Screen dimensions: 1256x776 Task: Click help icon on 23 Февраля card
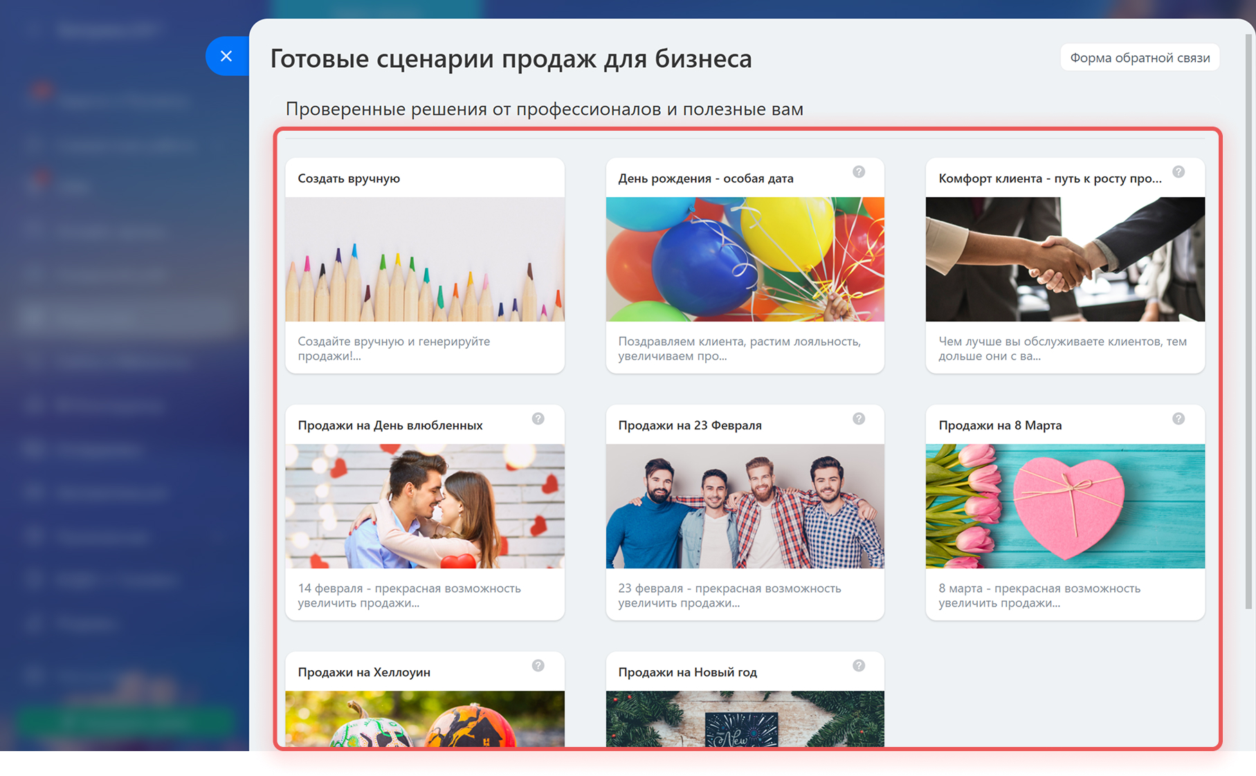point(859,418)
